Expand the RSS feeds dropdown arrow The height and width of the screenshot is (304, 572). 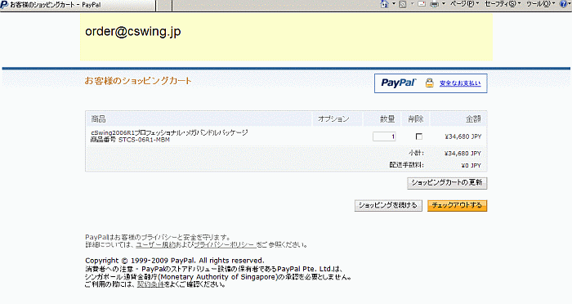(412, 4)
